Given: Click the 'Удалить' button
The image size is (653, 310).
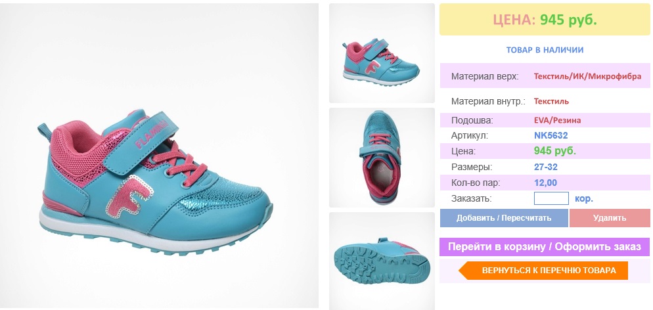Looking at the screenshot, I should (x=610, y=218).
